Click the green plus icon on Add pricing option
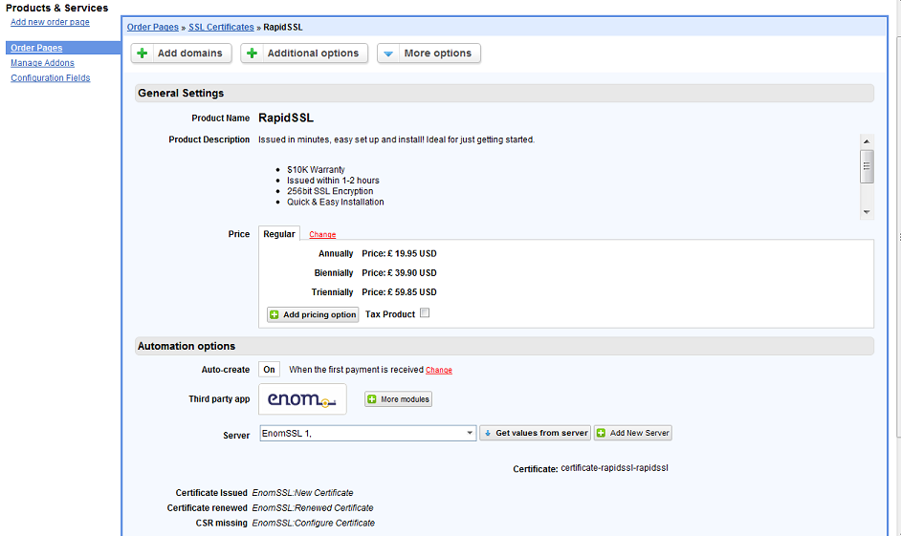 (x=275, y=314)
